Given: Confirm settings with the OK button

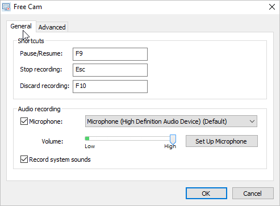Looking at the screenshot, I should [x=206, y=194].
